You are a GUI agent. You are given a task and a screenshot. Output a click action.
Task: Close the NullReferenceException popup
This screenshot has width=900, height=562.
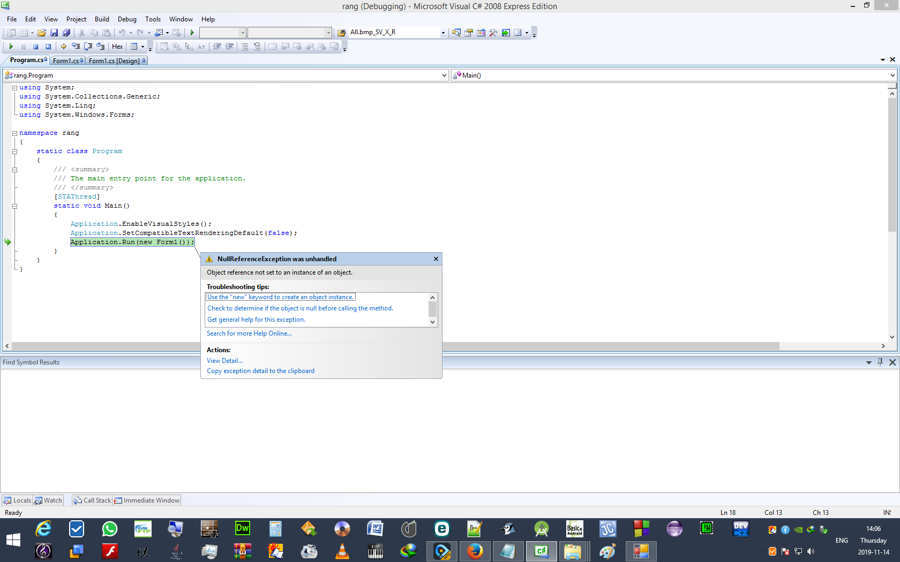436,259
